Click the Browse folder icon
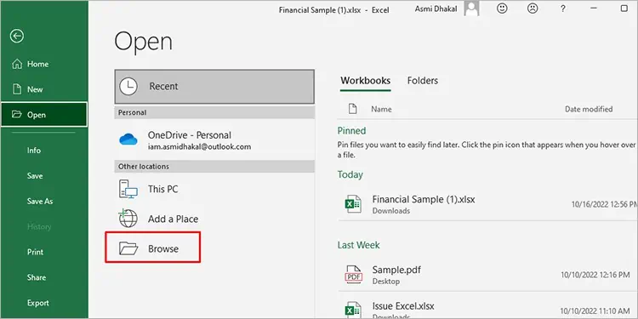The image size is (638, 319). 128,248
